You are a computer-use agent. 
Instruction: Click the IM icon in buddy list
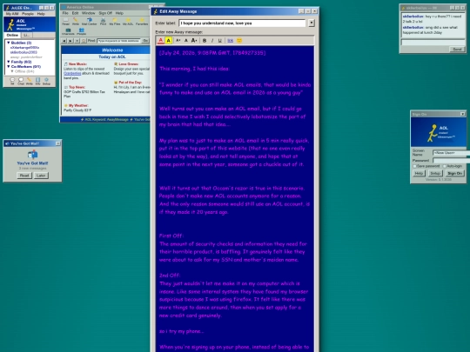[12, 81]
